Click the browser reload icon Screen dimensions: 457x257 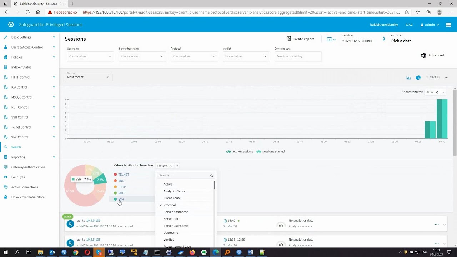(27, 12)
